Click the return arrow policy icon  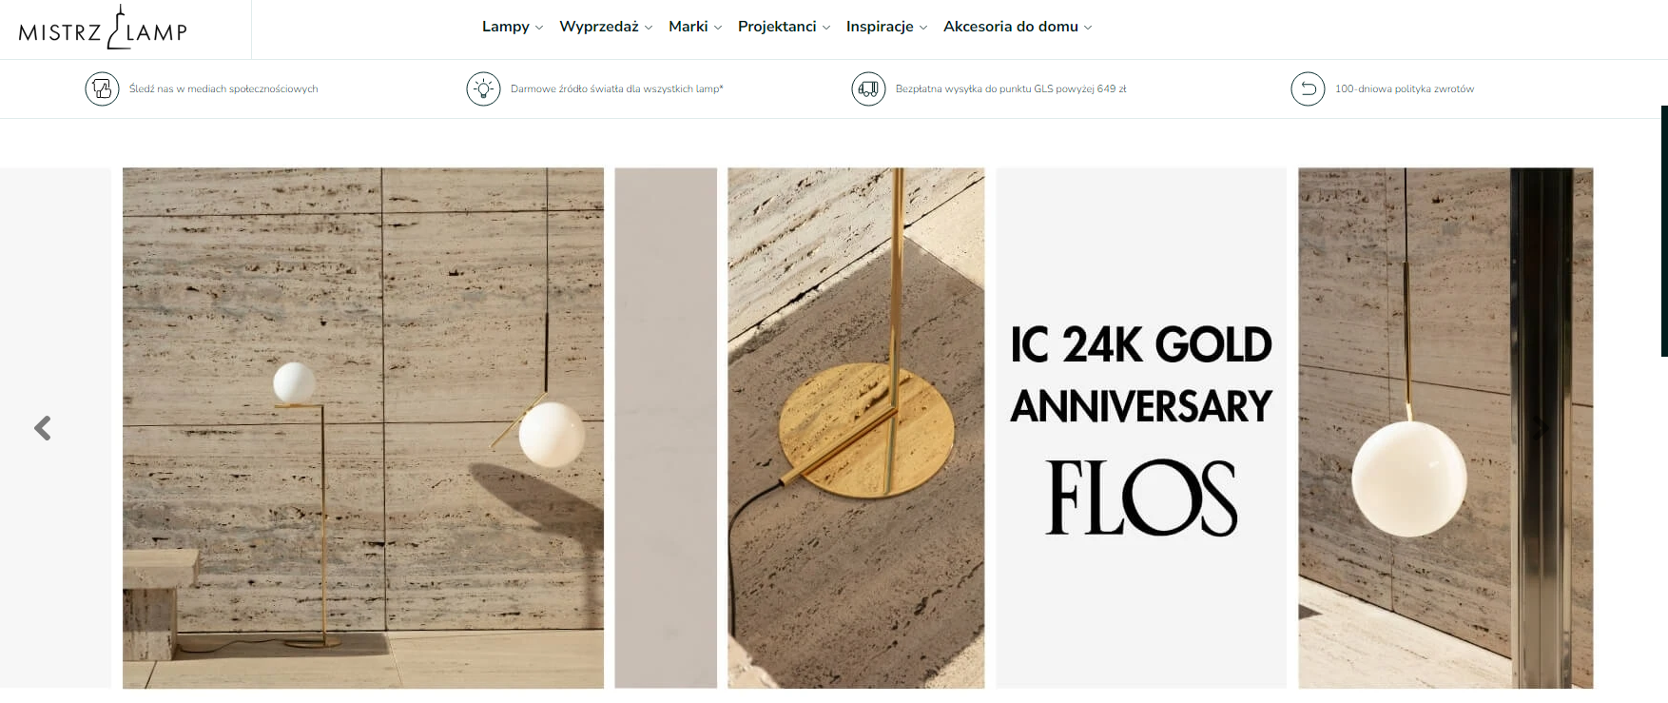tap(1308, 88)
